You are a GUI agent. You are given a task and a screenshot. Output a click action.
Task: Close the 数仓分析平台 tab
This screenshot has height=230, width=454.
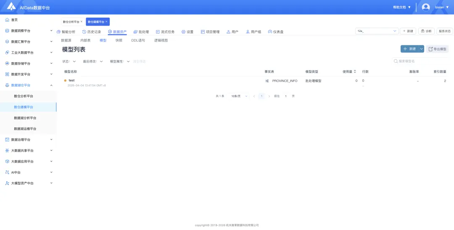82,22
